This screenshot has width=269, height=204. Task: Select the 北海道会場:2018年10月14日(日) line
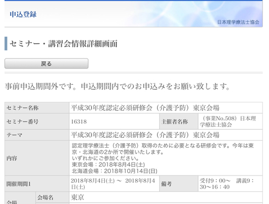pos(115,171)
